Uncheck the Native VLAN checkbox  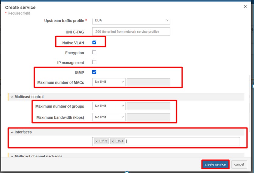pyautogui.click(x=94, y=43)
